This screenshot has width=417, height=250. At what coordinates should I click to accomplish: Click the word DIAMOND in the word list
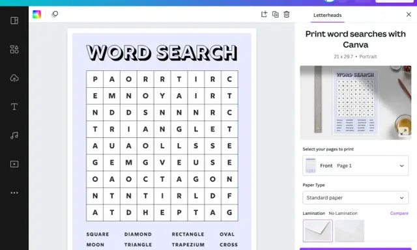(138, 234)
